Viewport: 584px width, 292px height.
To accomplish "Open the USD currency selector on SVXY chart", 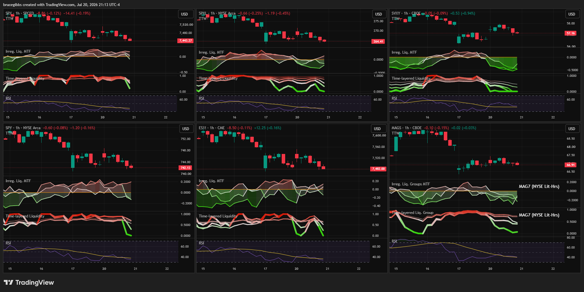I will (572, 14).
